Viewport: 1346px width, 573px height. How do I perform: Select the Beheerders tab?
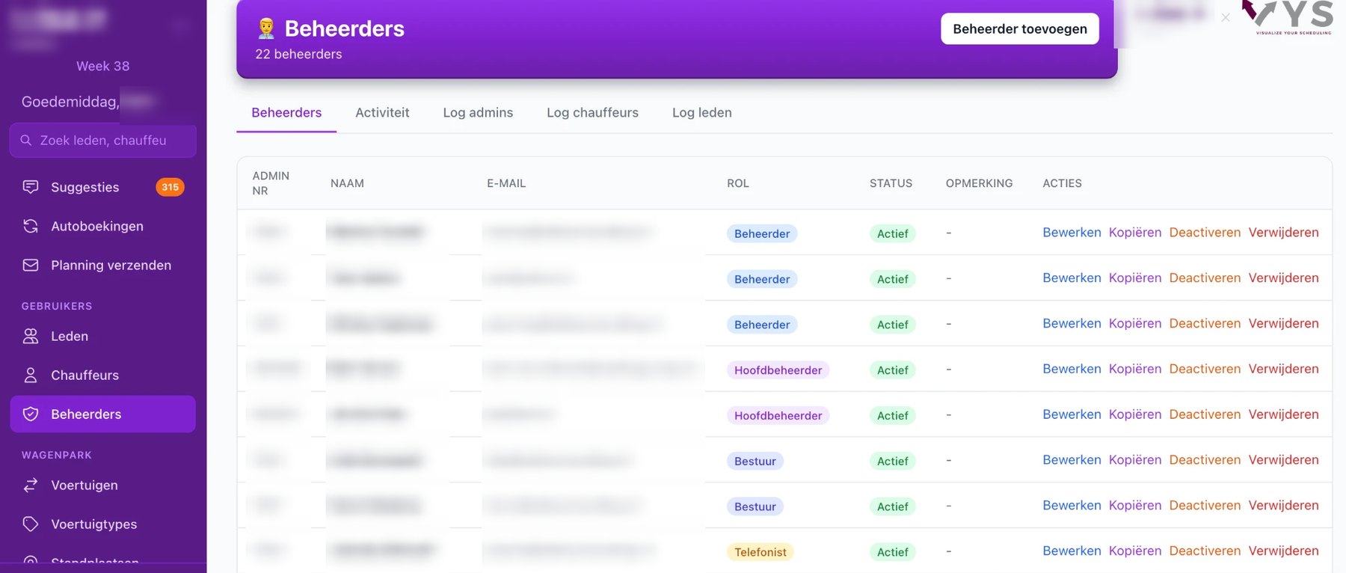[286, 112]
